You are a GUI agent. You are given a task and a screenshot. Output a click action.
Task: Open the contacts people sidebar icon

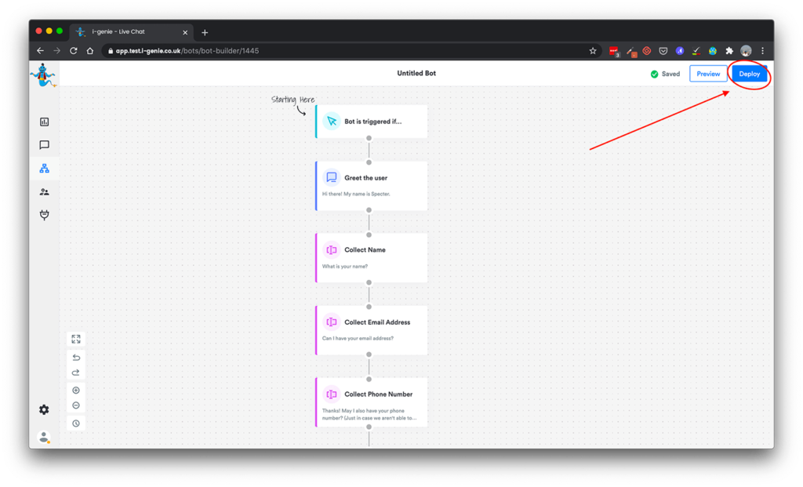(44, 192)
